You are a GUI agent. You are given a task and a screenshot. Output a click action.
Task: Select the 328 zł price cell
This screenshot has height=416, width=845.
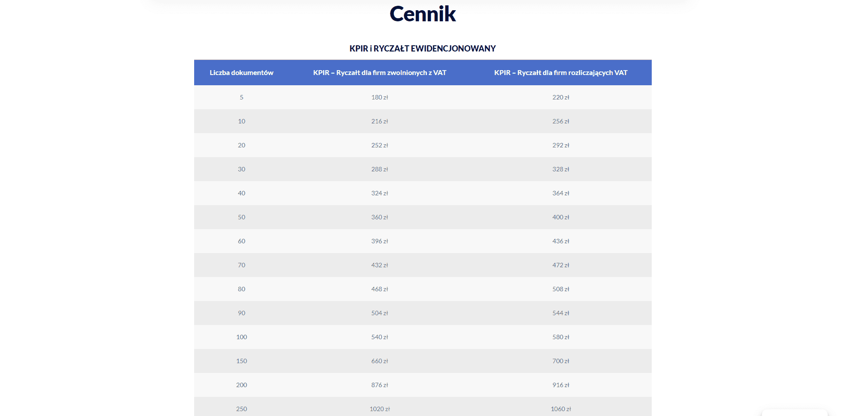click(561, 169)
